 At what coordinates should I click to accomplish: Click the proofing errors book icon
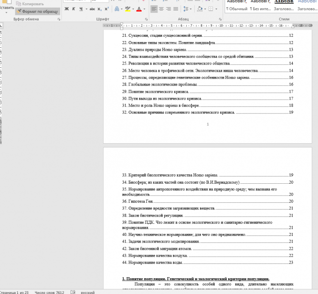[x=73, y=292]
